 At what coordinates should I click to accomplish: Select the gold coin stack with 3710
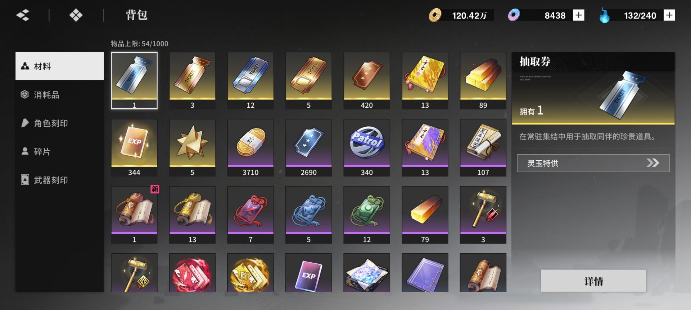tap(250, 147)
